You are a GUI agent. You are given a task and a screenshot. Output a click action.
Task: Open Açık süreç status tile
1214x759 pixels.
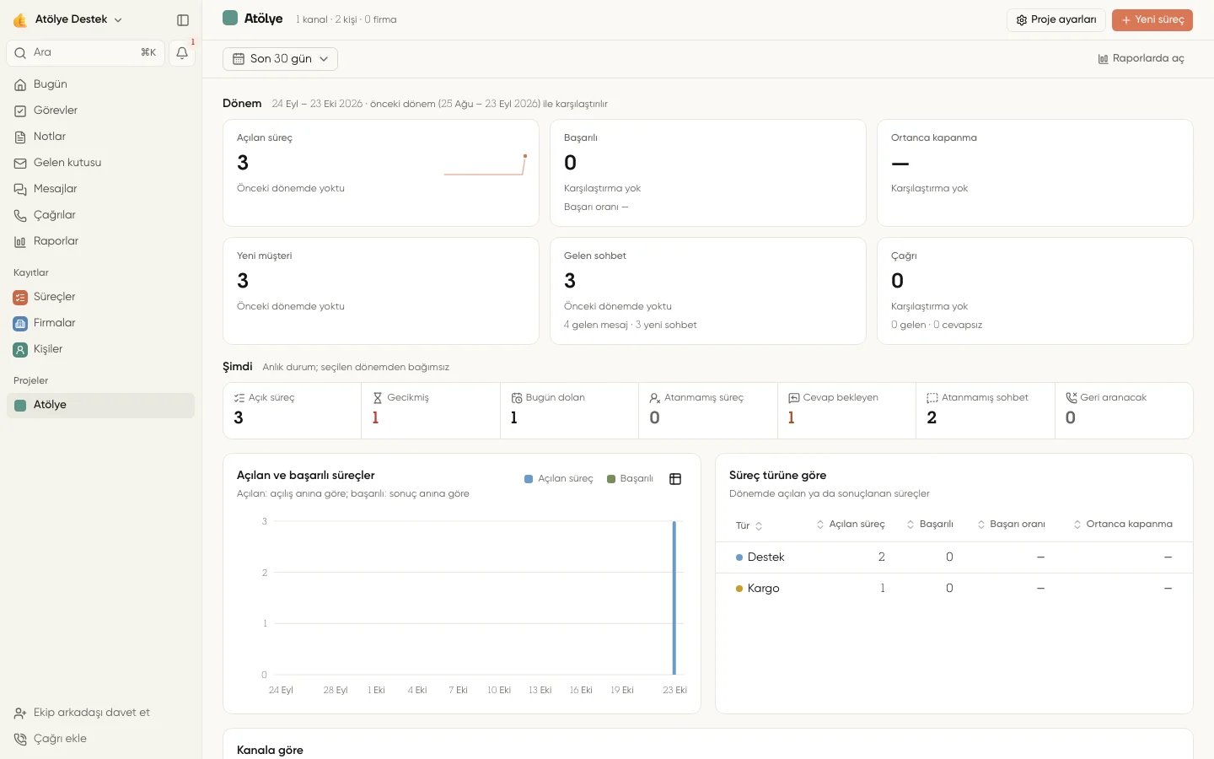click(293, 411)
